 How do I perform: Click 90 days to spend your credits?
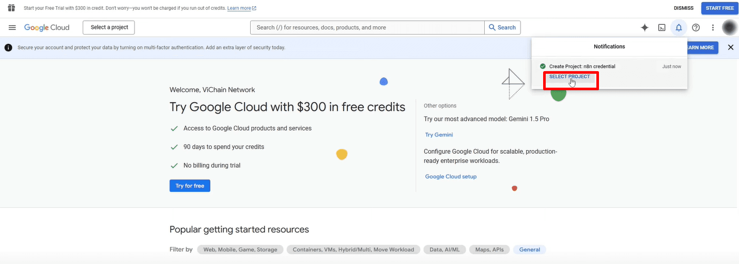pos(224,147)
